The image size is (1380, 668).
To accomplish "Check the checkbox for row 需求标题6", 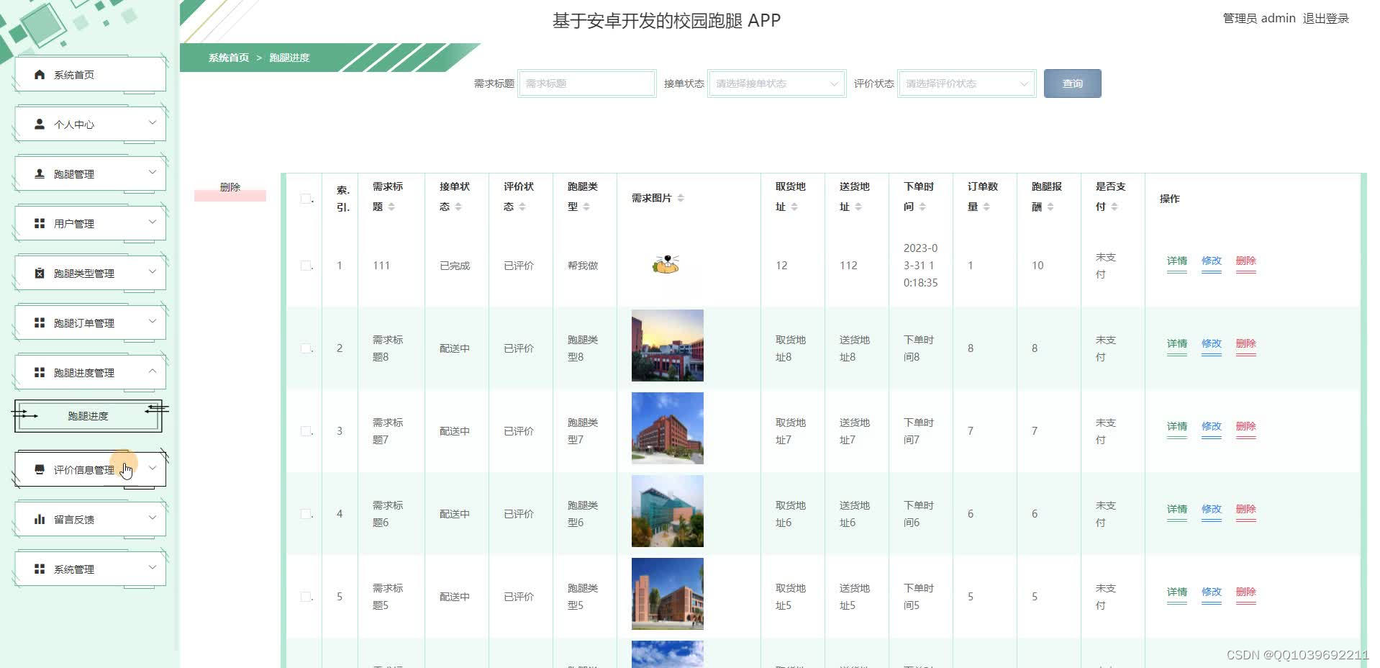I will pyautogui.click(x=306, y=514).
